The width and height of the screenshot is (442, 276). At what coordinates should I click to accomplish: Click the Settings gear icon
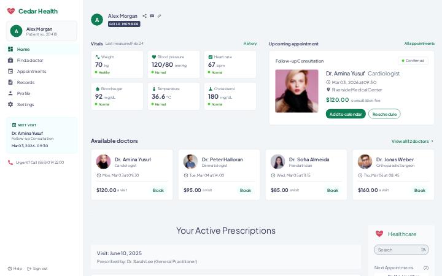coord(10,104)
